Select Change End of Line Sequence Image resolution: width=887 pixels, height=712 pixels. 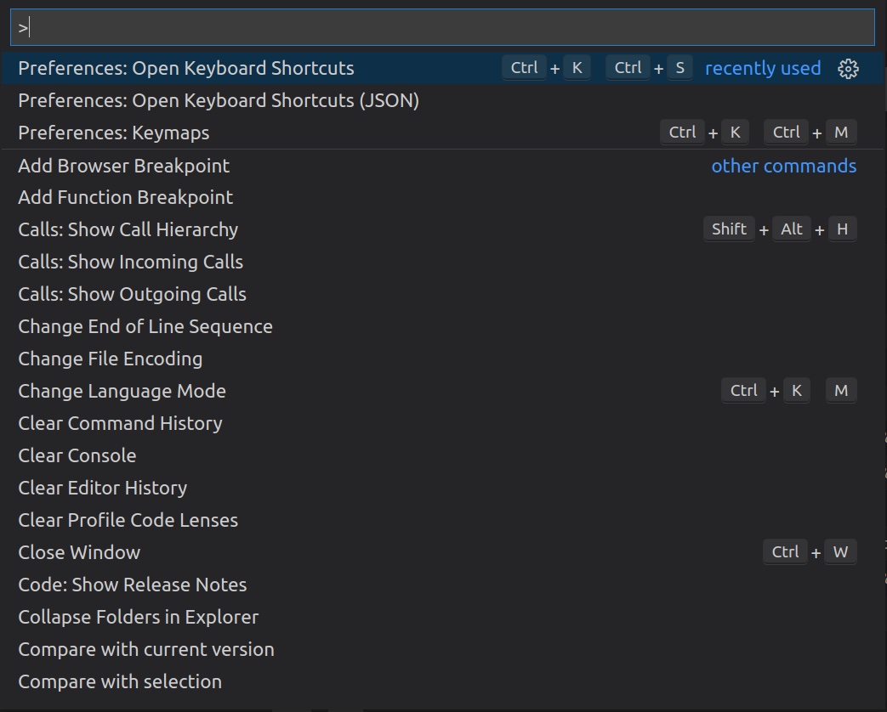pos(145,327)
